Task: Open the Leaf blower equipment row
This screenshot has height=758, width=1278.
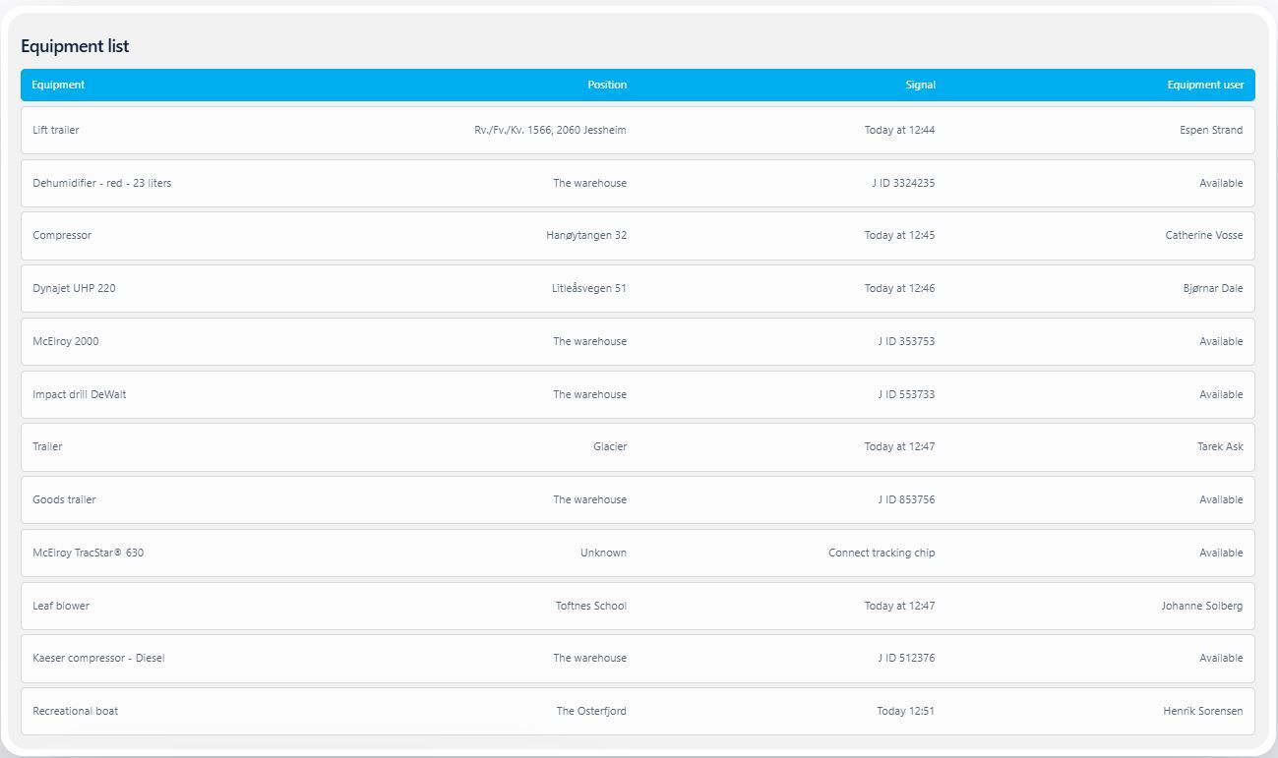Action: 61,606
